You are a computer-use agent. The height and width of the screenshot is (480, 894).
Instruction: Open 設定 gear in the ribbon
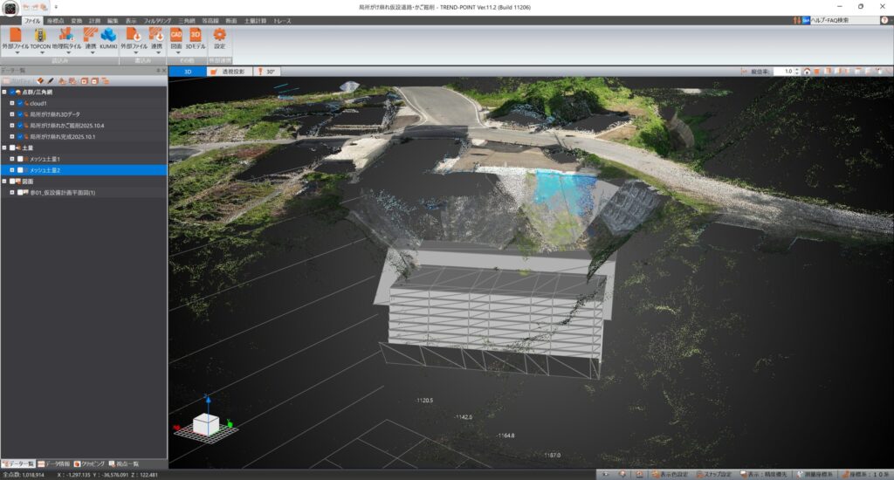[x=219, y=35]
